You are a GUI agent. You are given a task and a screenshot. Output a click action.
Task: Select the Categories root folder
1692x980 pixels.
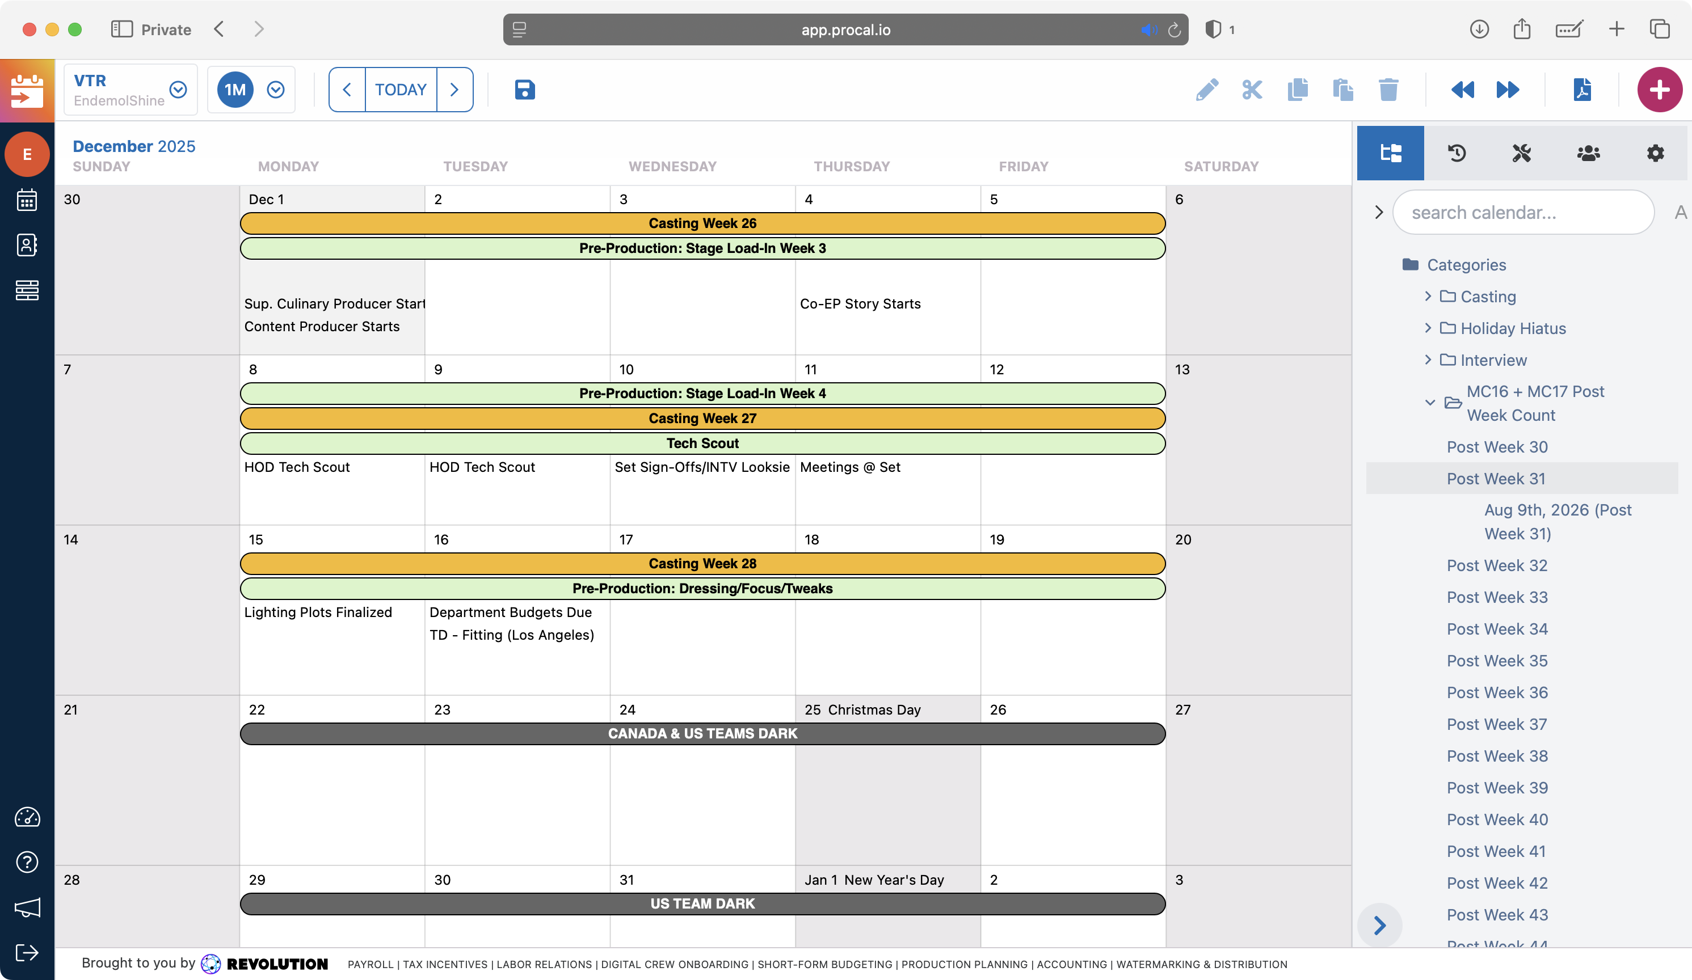click(x=1454, y=264)
